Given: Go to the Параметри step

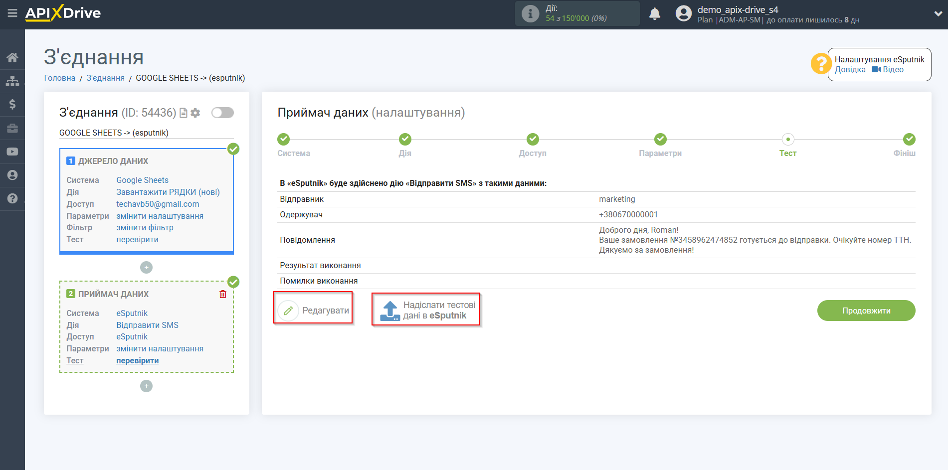Looking at the screenshot, I should 660,145.
